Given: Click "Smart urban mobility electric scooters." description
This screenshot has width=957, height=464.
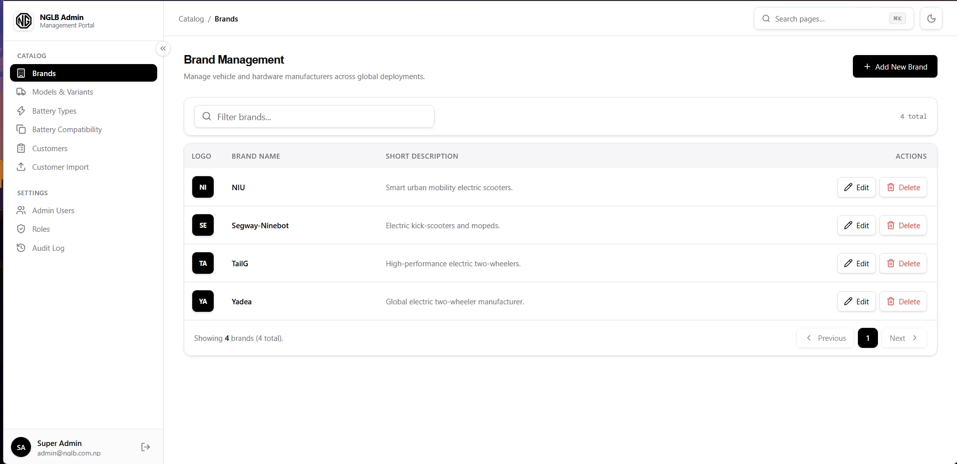Looking at the screenshot, I should [449, 188].
